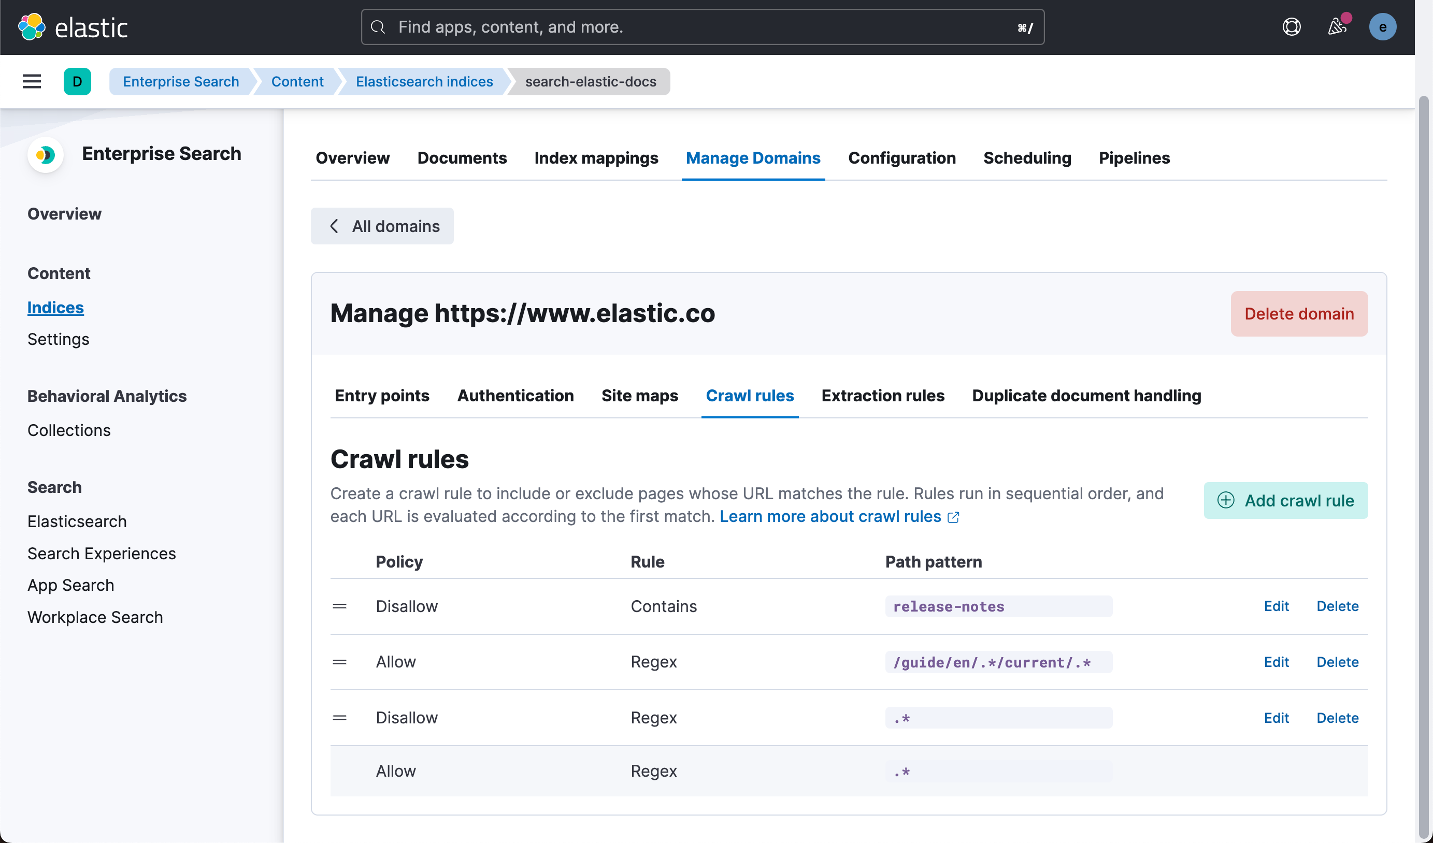Click Add crawl rule button
Viewport: 1433px width, 843px height.
pyautogui.click(x=1285, y=500)
